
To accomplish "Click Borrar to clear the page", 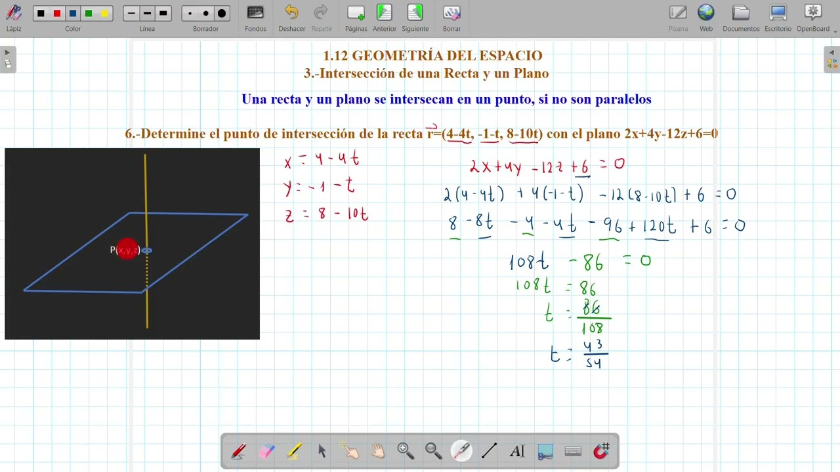I will click(451, 17).
